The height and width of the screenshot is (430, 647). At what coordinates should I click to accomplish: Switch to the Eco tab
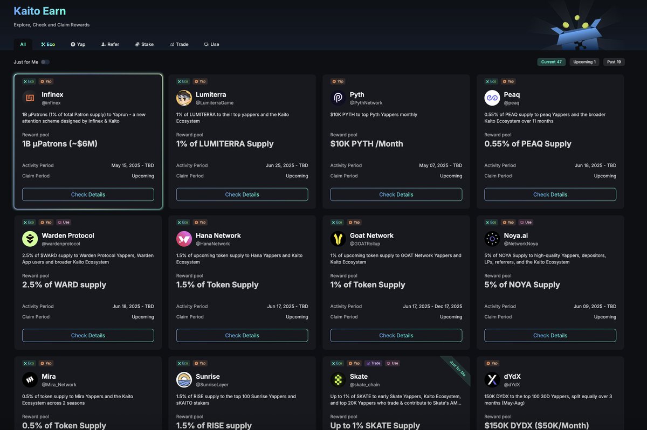click(48, 44)
